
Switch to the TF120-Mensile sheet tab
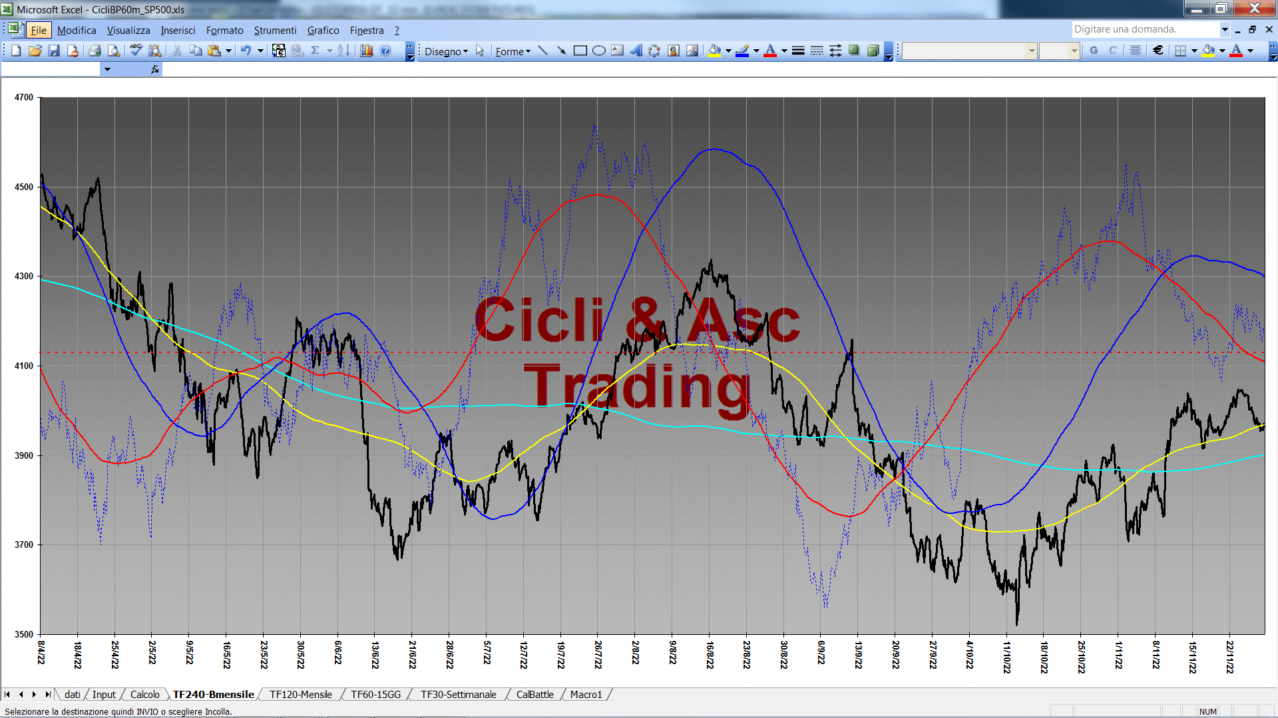coord(300,694)
